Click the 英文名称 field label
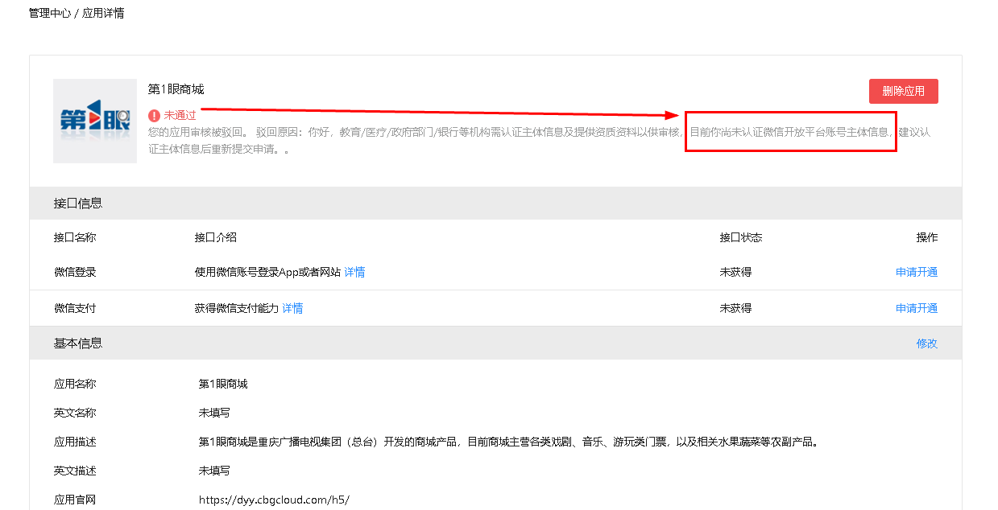Image resolution: width=998 pixels, height=510 pixels. point(75,413)
